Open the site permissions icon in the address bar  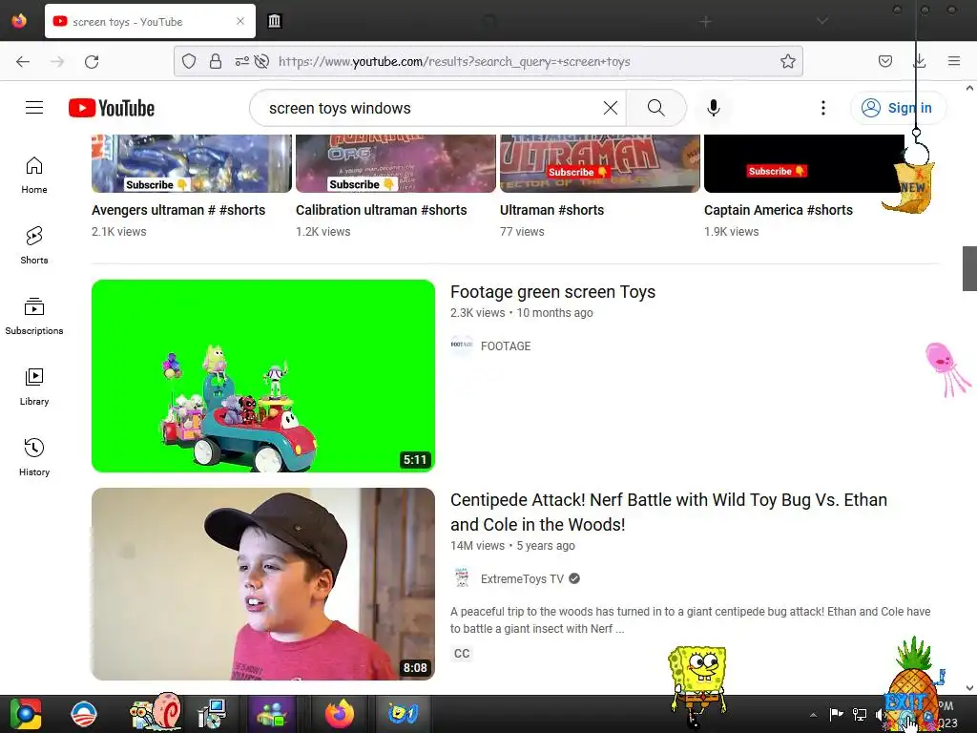coord(241,61)
